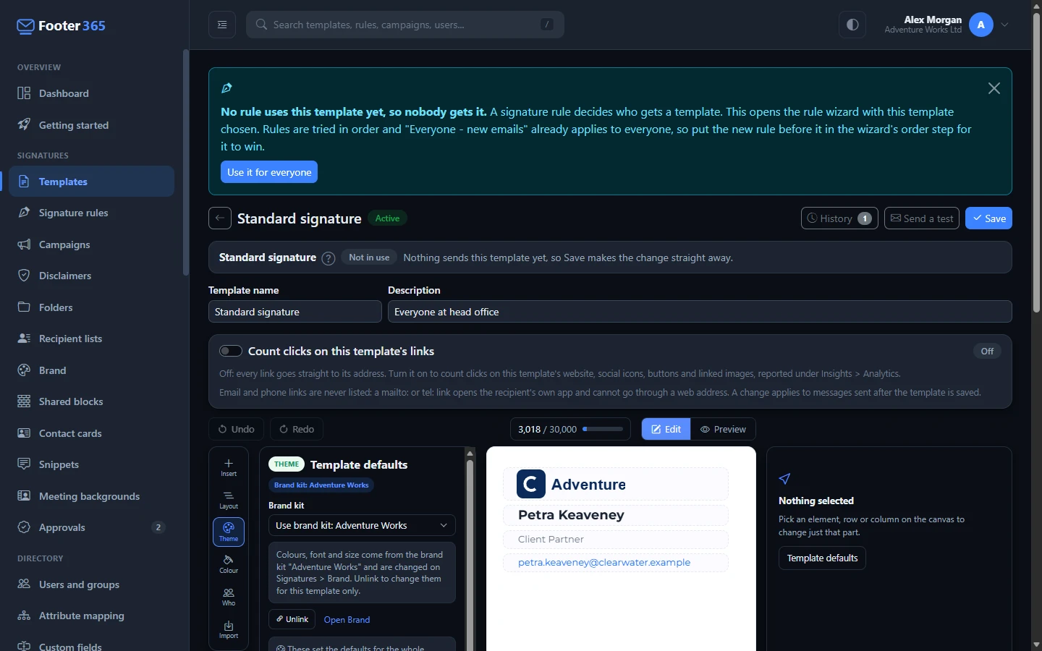Open the Brand kit dropdown
This screenshot has height=651, width=1042.
[x=362, y=525]
